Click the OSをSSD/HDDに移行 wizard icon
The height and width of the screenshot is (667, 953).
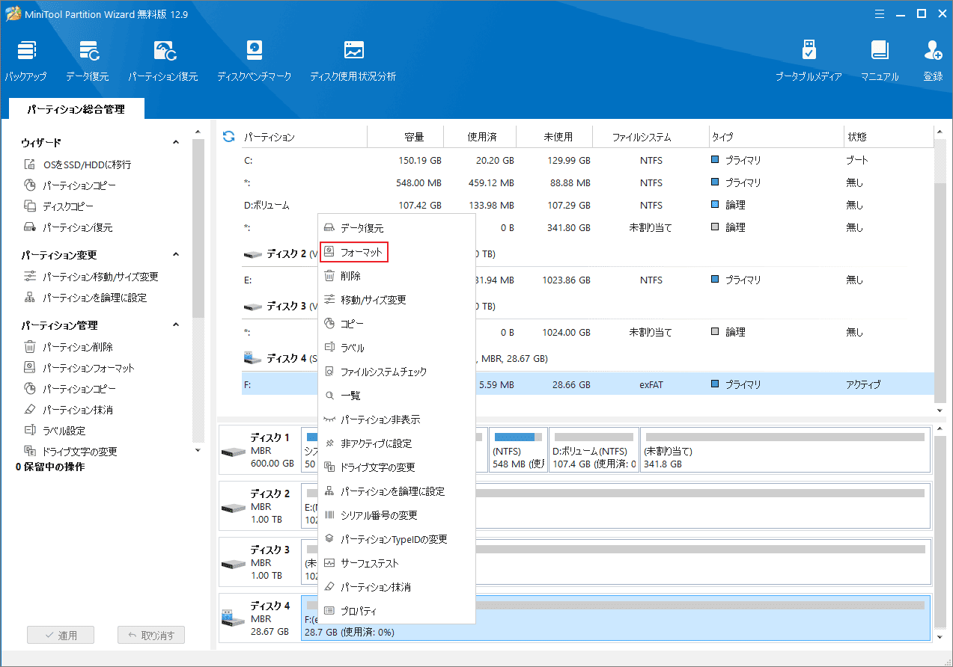point(30,165)
